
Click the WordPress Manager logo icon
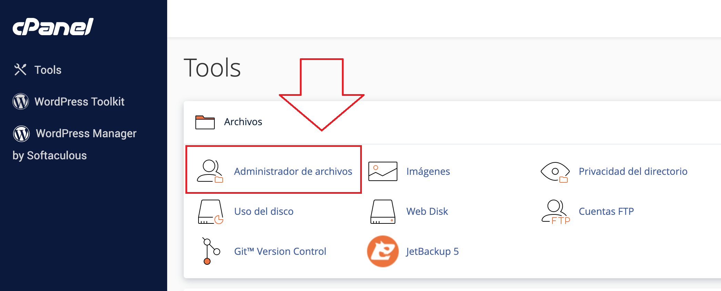point(21,134)
